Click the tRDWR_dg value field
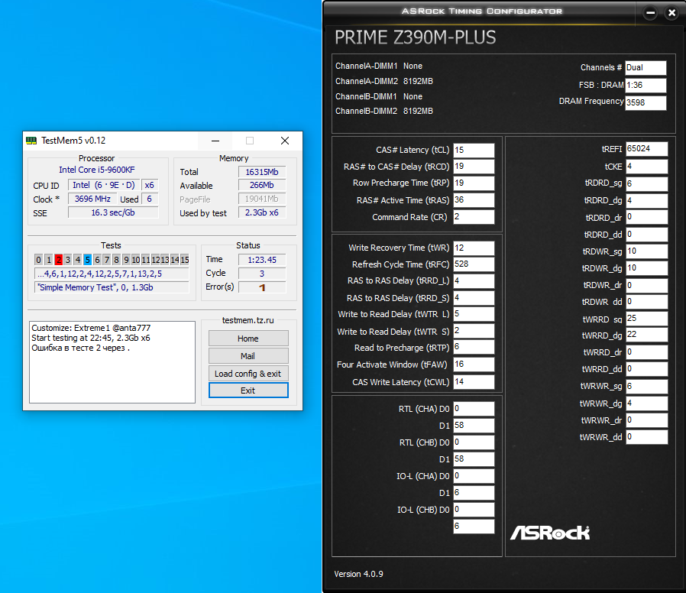 (646, 267)
